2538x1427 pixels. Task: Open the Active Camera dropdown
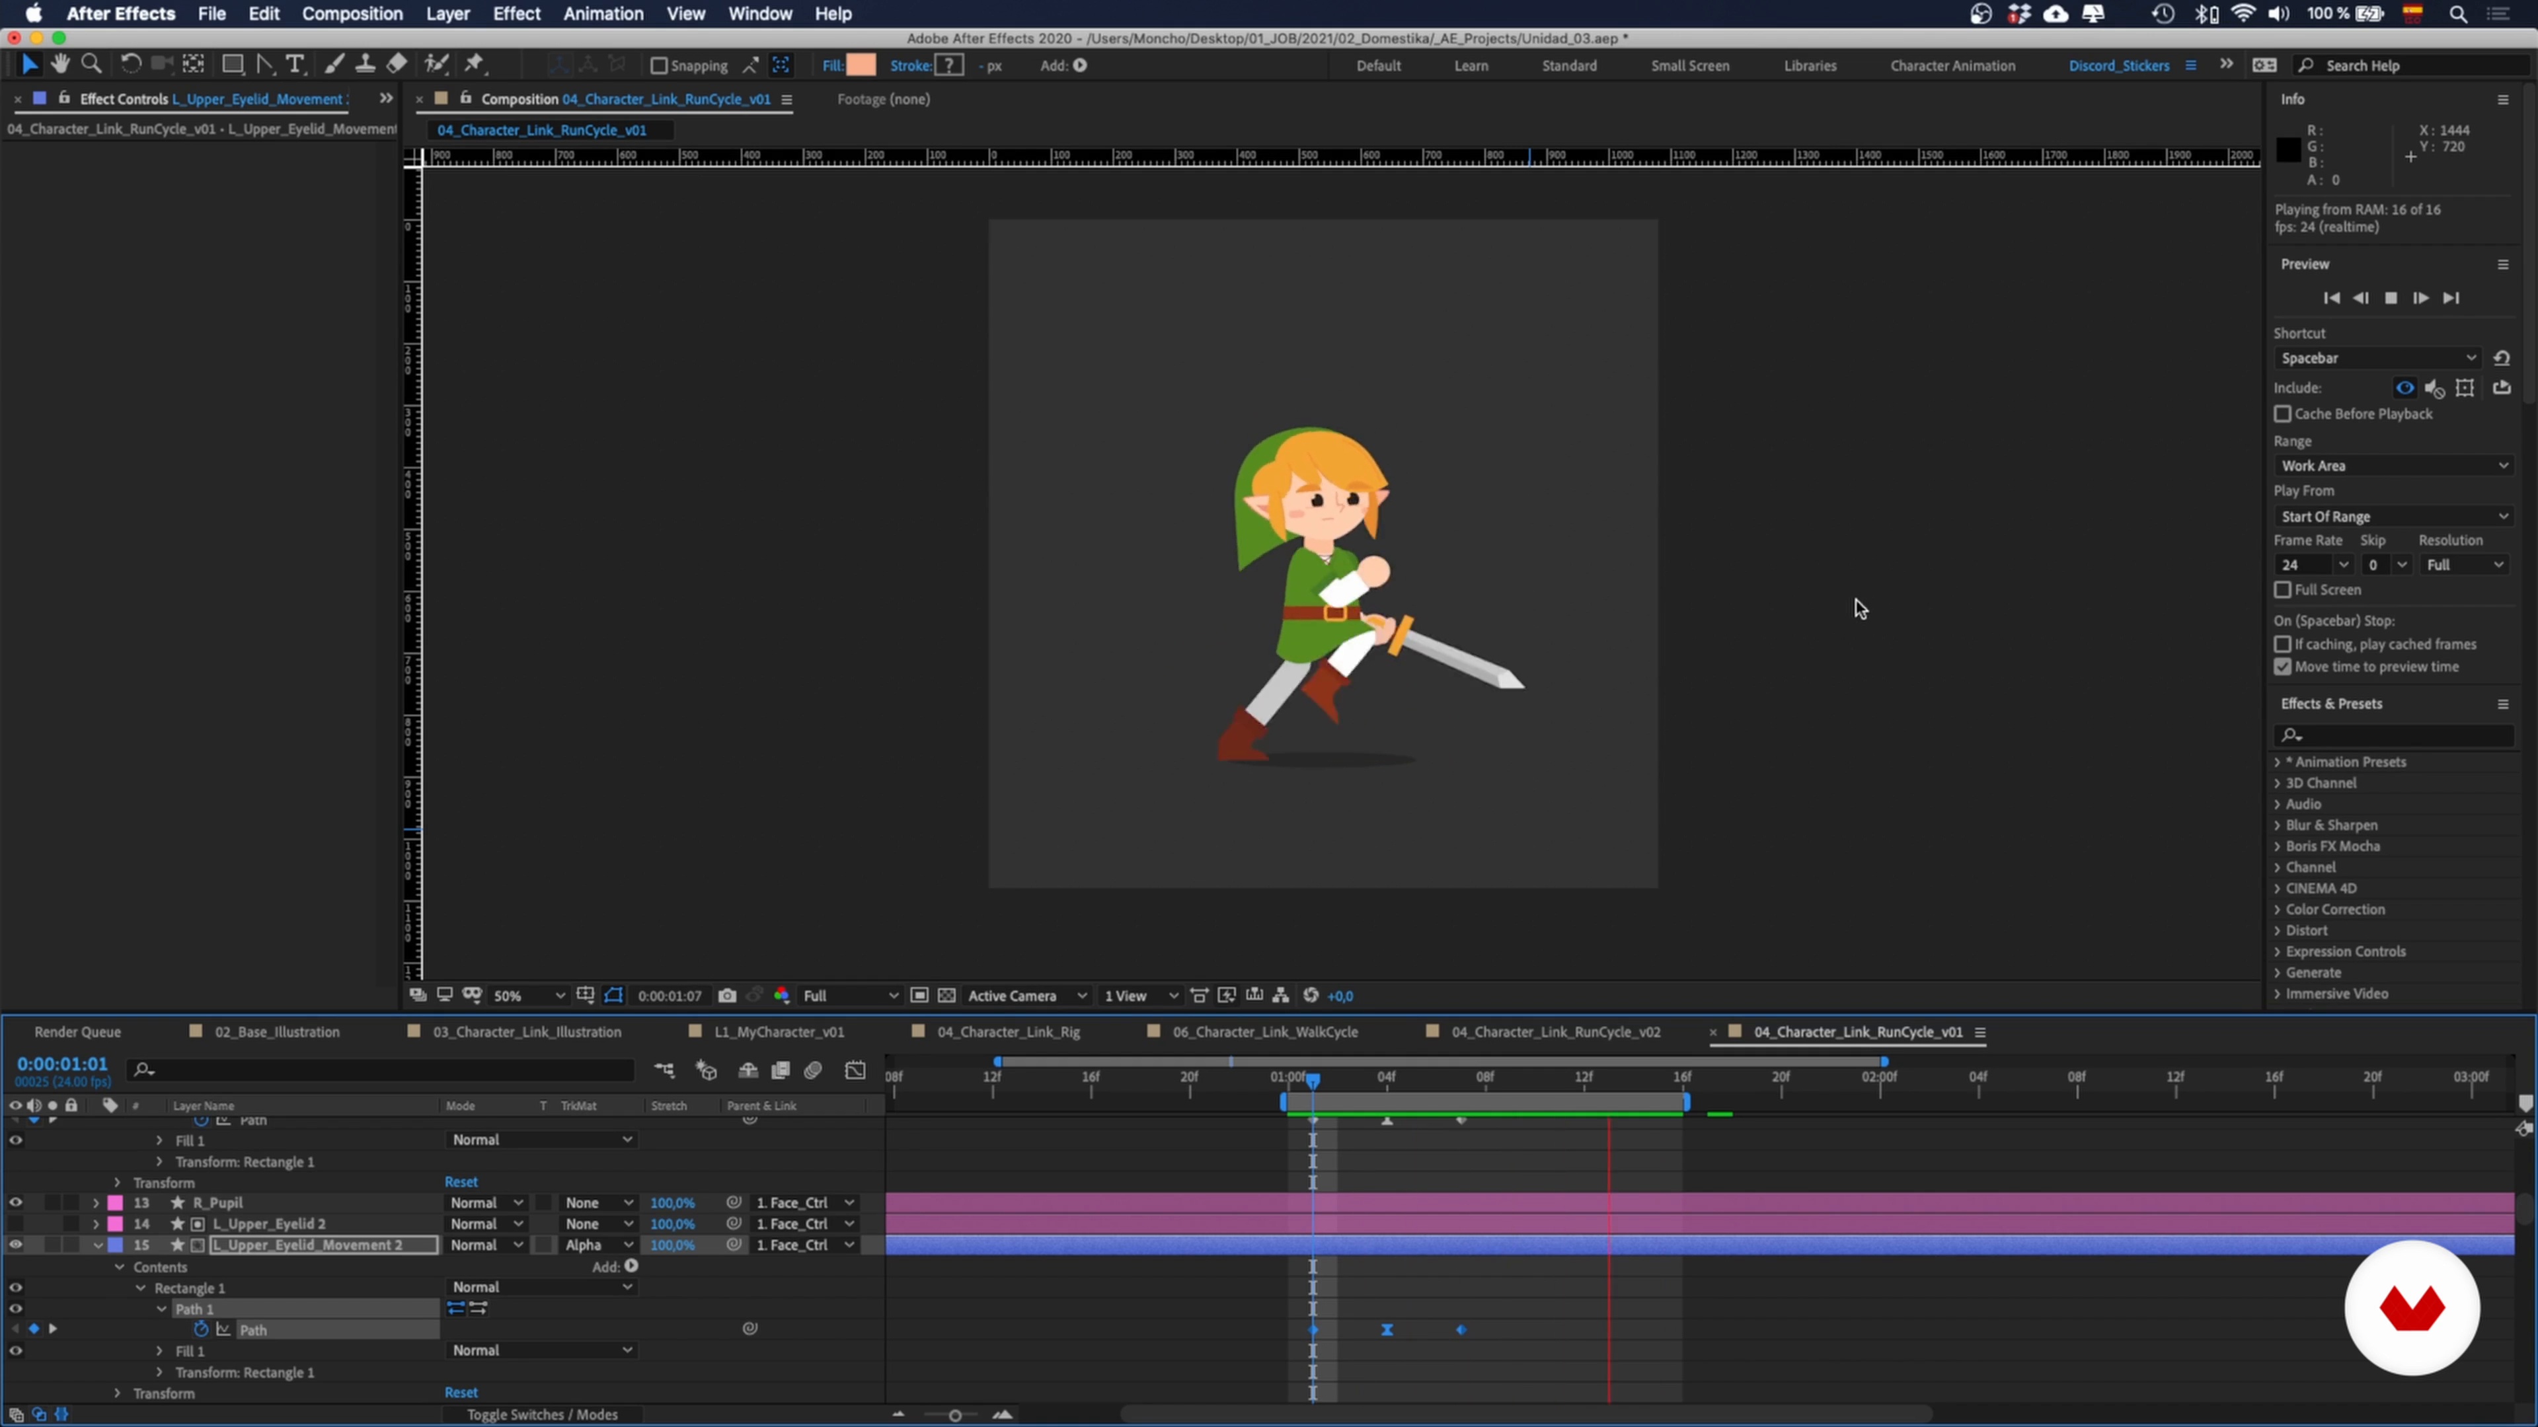click(x=1026, y=996)
